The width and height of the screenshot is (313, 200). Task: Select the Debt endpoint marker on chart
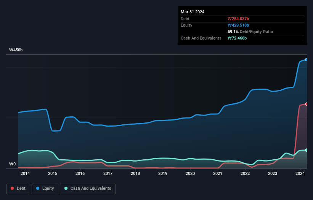307,104
